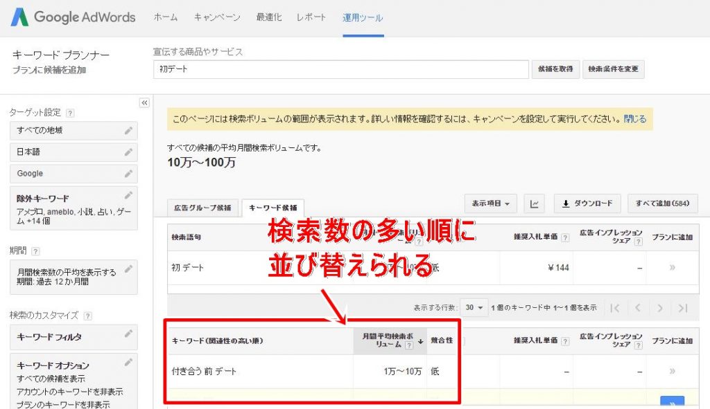The image size is (710, 409).
Task: Click the 1万～10万 volume value
Action: tap(403, 372)
